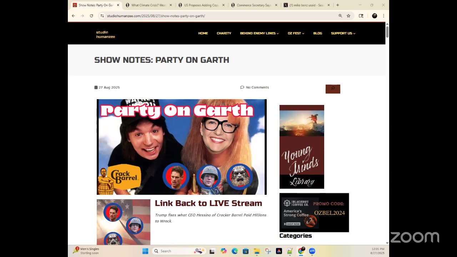Image resolution: width=457 pixels, height=257 pixels.
Task: Switch to Chrome from the taskbar
Action: (301, 251)
